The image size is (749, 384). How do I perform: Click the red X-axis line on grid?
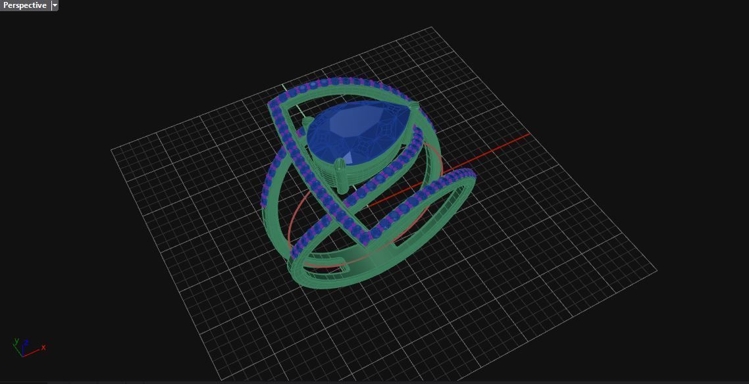tap(487, 153)
